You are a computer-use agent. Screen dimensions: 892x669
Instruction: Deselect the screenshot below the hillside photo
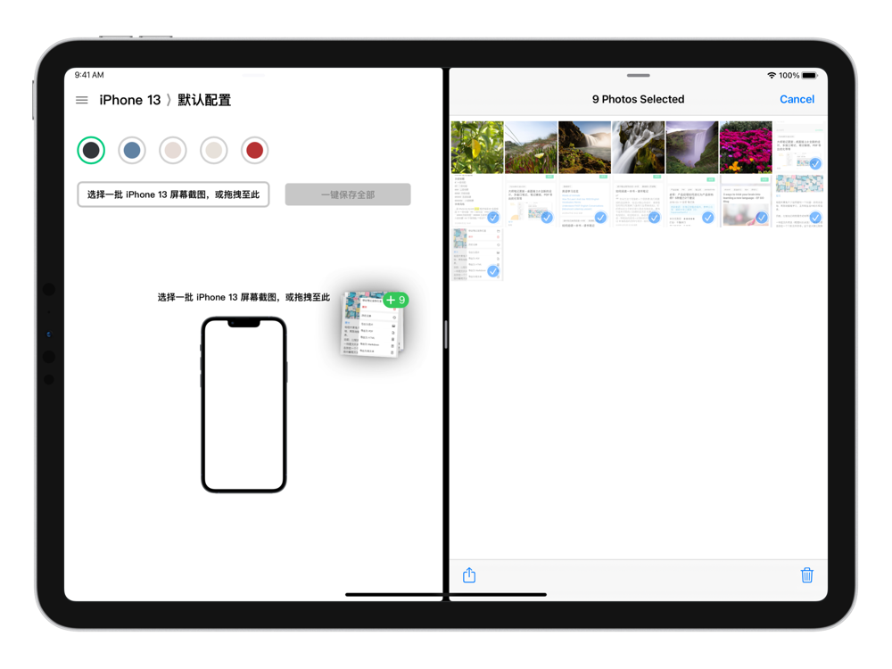531,201
